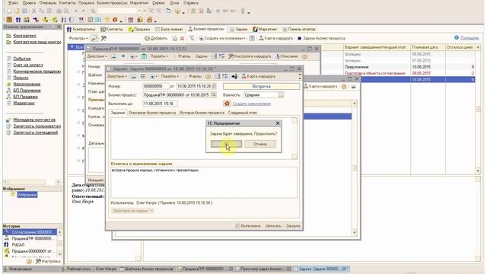This screenshot has height=274, width=487.
Task: Click the blue people icon in second toolbar
Action: (x=18, y=20)
